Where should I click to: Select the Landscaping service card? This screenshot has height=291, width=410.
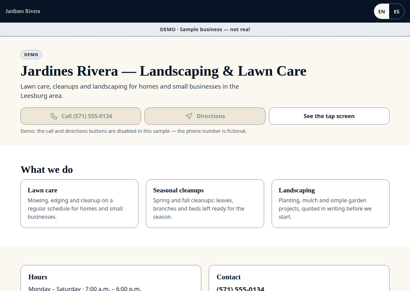point(330,204)
